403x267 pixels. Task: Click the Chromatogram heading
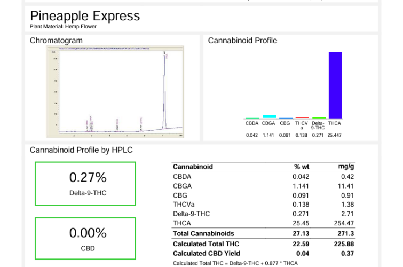coord(56,41)
